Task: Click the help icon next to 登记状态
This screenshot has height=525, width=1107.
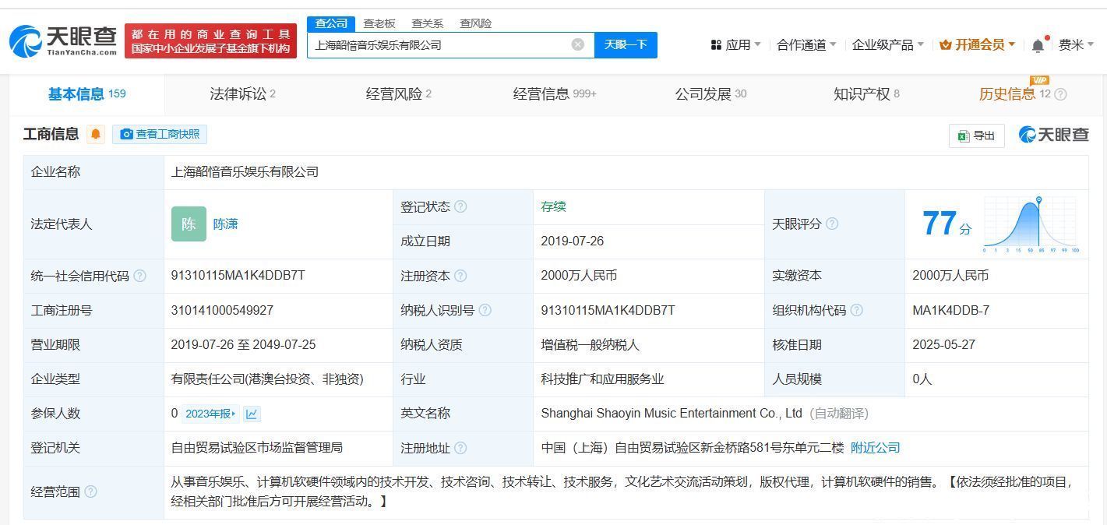Action: pos(460,206)
